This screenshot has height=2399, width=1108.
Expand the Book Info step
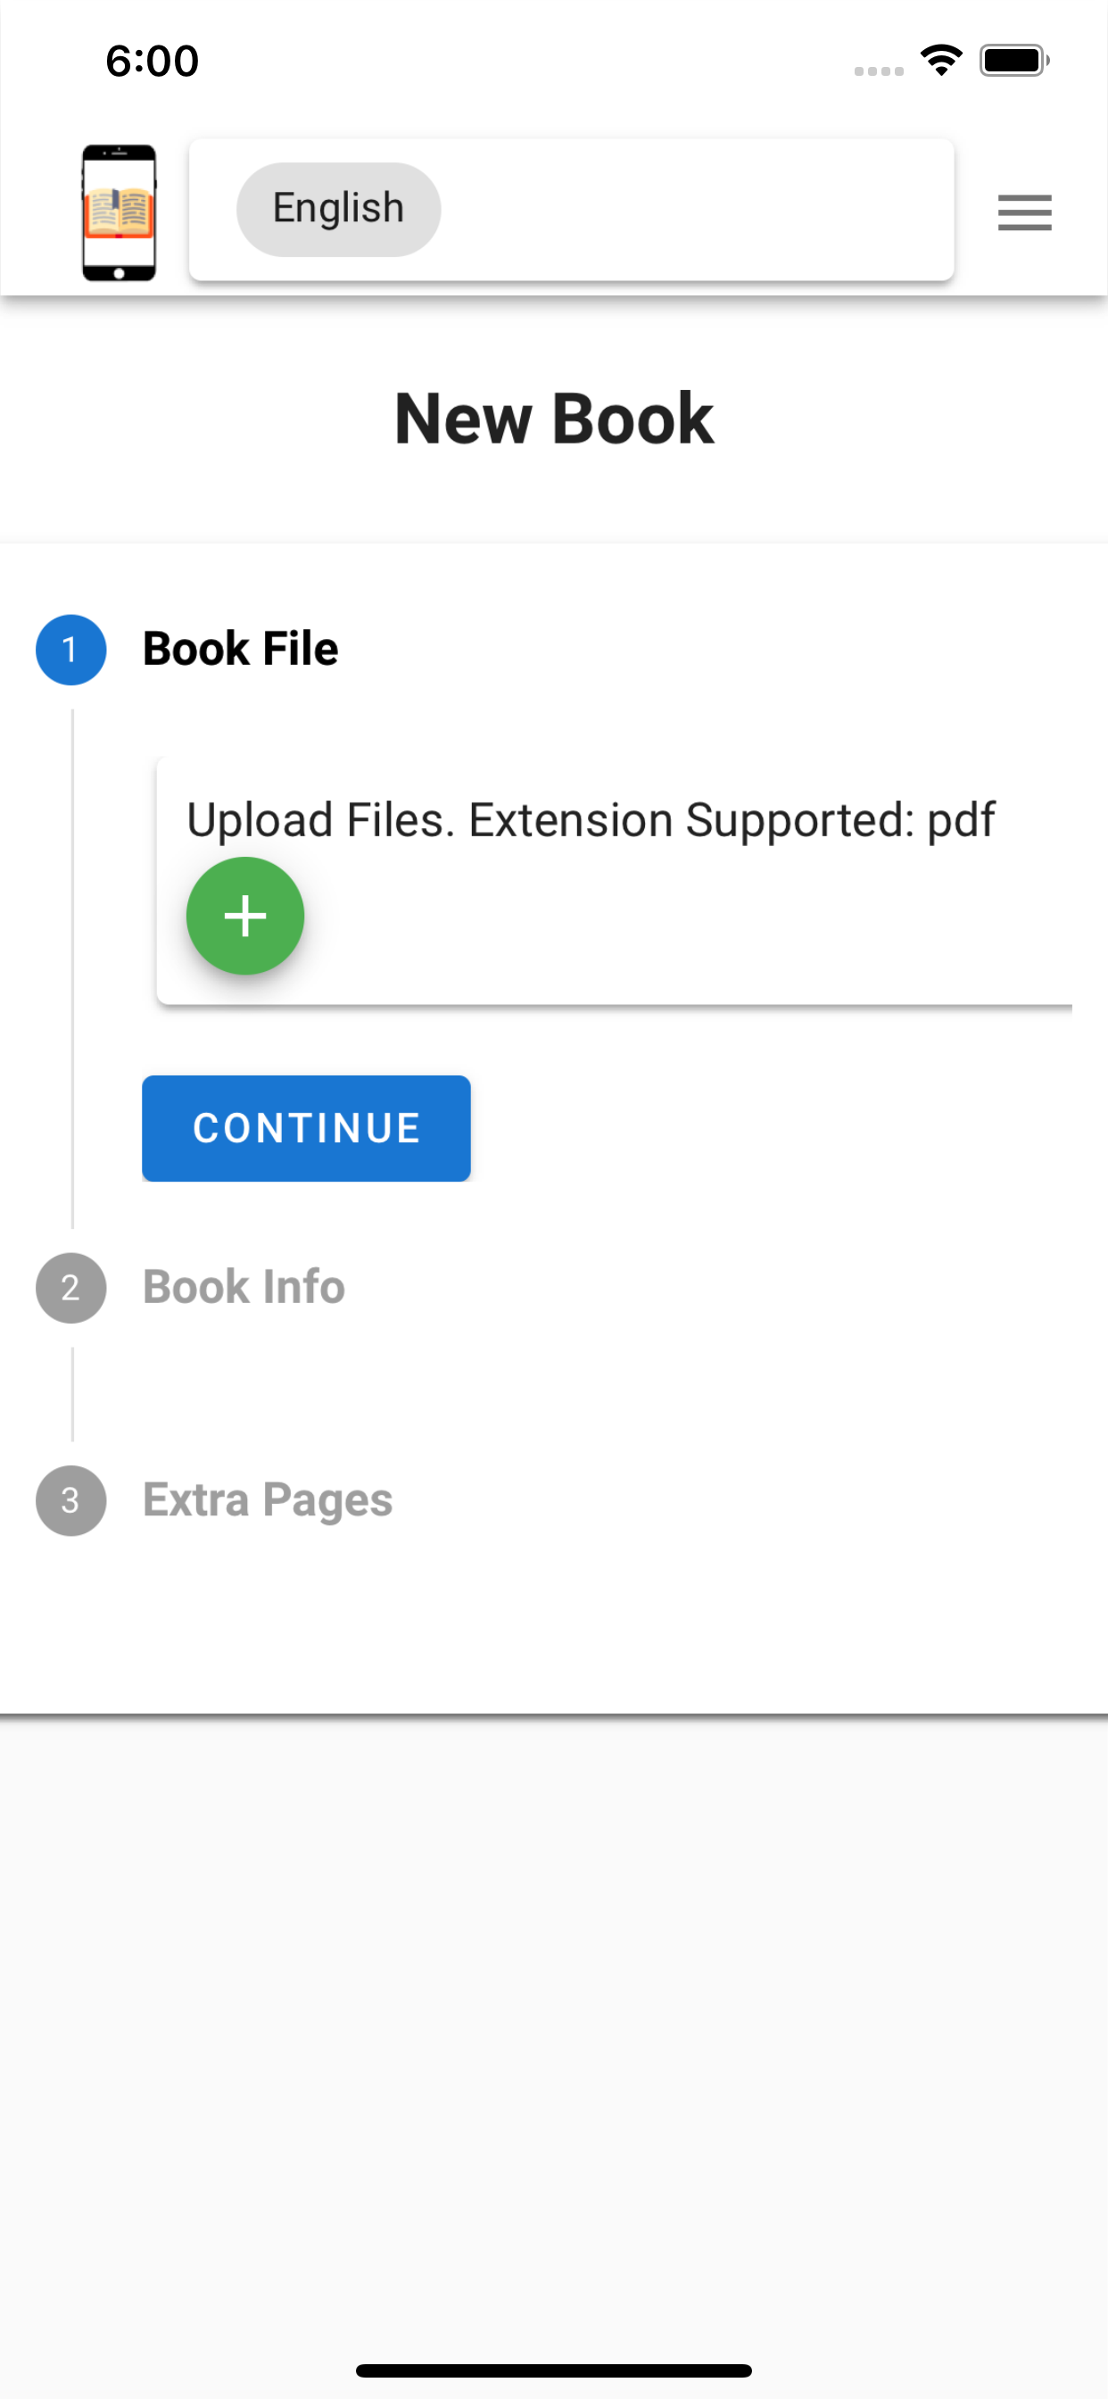click(x=244, y=1287)
